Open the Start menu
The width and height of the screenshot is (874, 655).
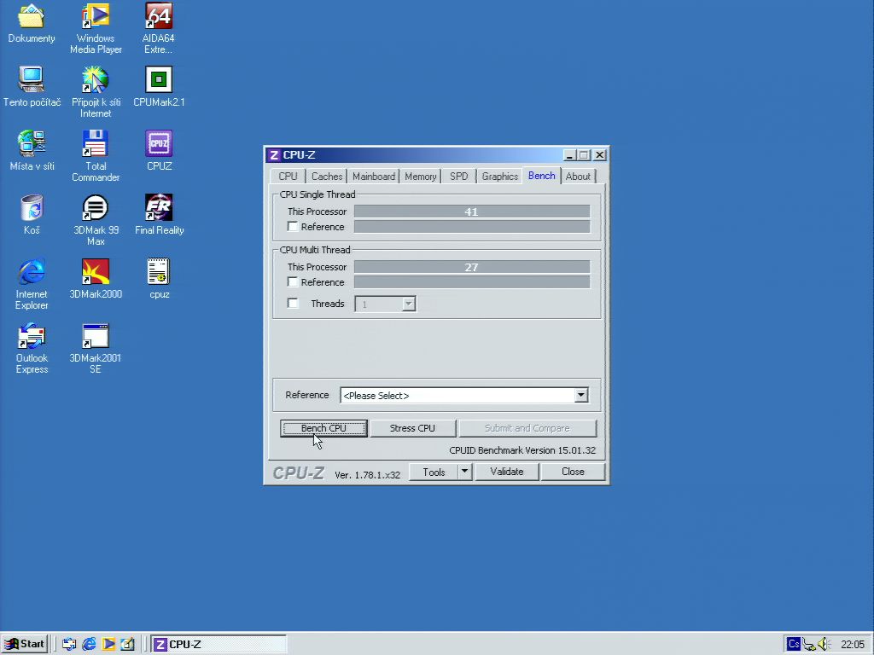[25, 644]
